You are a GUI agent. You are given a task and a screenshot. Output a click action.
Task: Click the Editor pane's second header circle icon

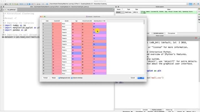point(3,7)
